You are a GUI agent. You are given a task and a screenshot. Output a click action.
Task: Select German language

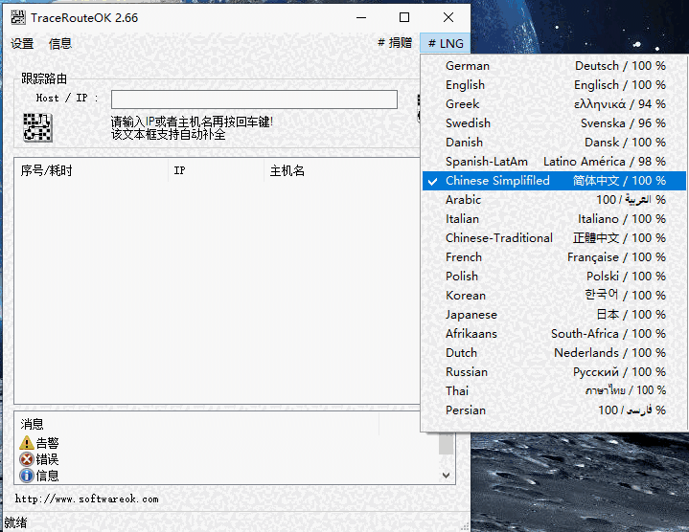coord(554,66)
